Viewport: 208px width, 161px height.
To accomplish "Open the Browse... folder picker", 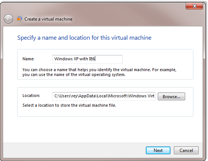I will click(171, 97).
